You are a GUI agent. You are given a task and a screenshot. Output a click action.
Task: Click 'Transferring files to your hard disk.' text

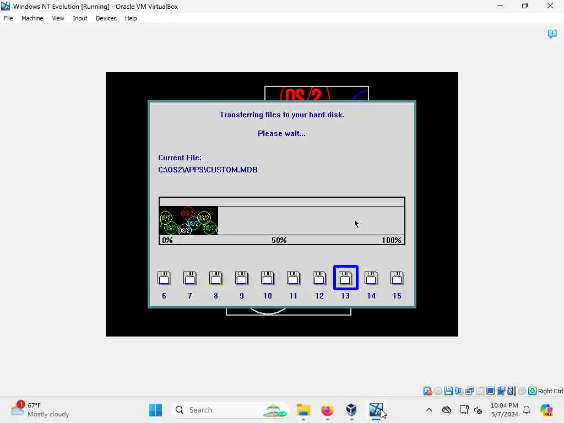[282, 115]
